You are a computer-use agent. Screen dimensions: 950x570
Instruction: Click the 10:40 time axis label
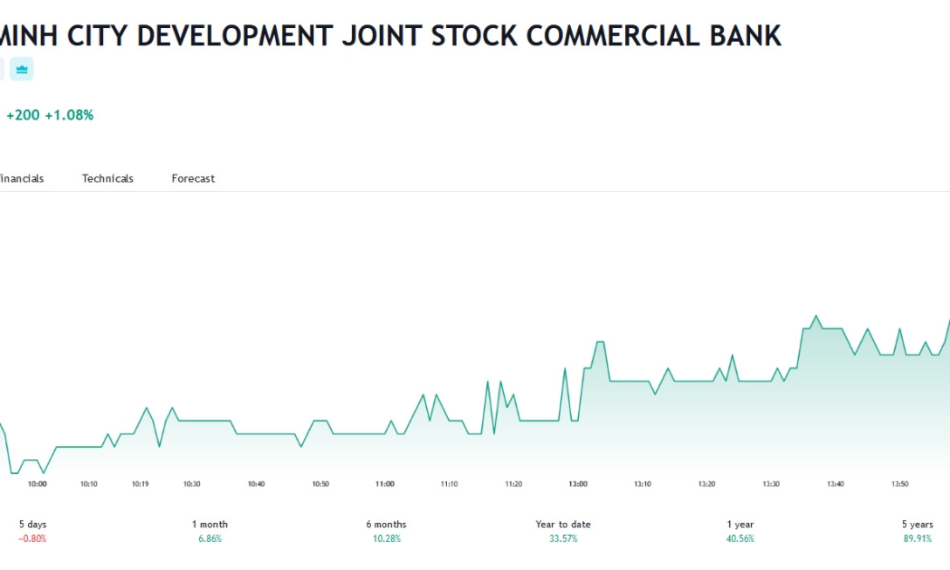[x=256, y=484]
